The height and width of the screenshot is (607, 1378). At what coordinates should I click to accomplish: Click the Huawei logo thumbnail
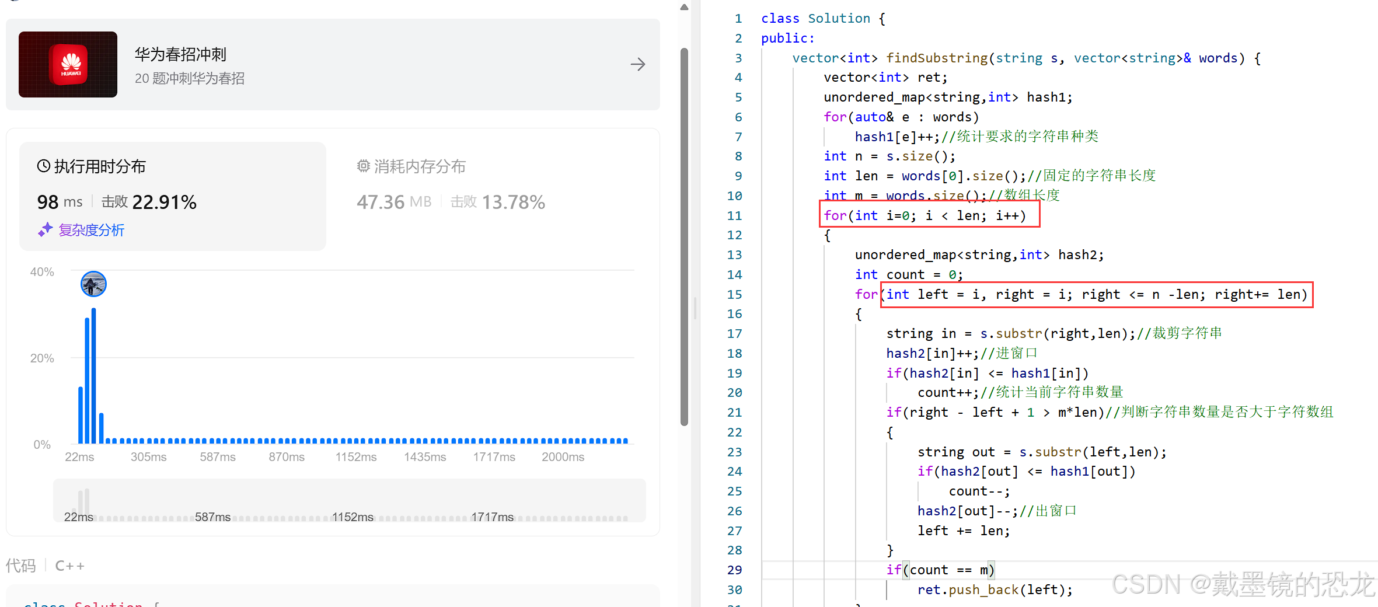[x=68, y=64]
